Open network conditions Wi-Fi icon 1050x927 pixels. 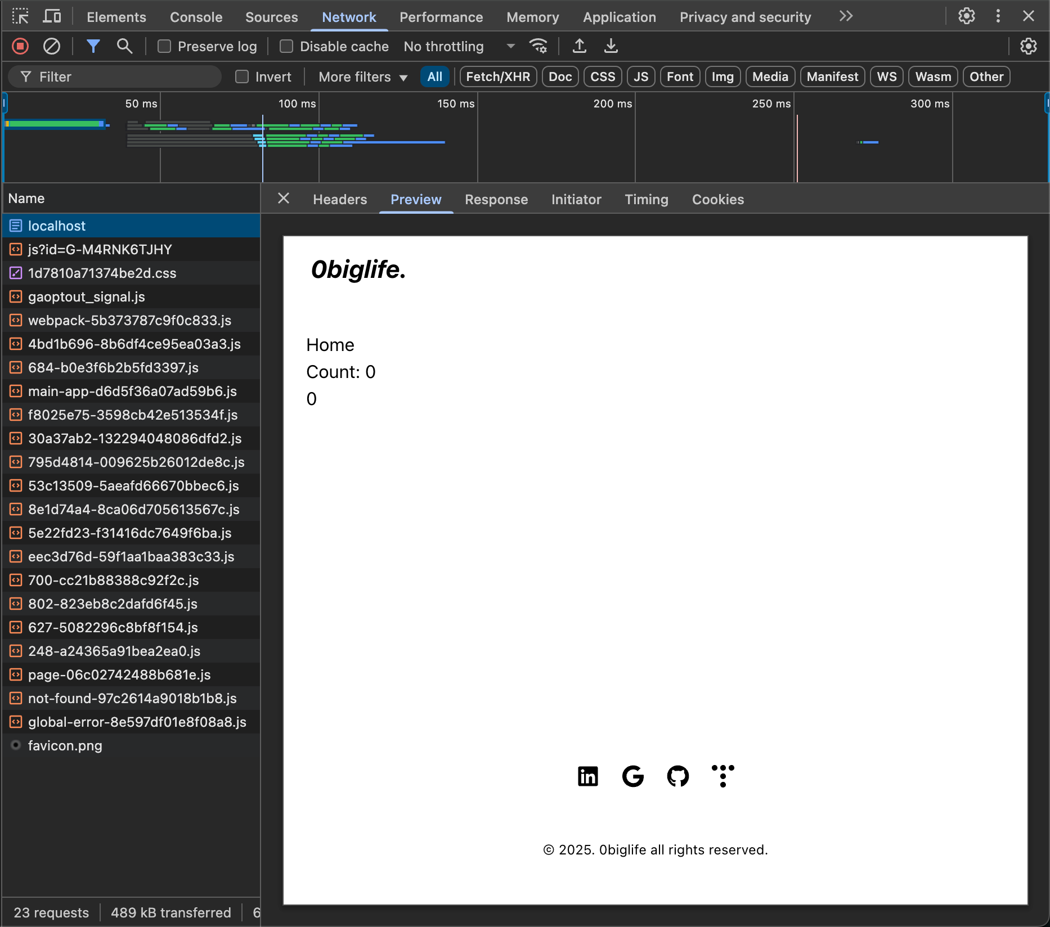pos(538,46)
